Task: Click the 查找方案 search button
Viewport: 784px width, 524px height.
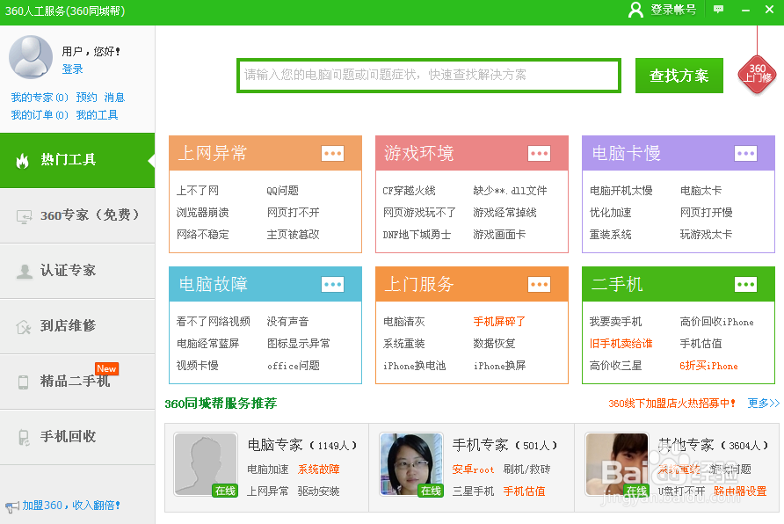Action: click(678, 76)
